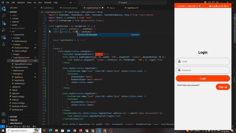Click the errors and warnings status item
Image resolution: width=236 pixels, height=133 pixels.
click(26, 126)
